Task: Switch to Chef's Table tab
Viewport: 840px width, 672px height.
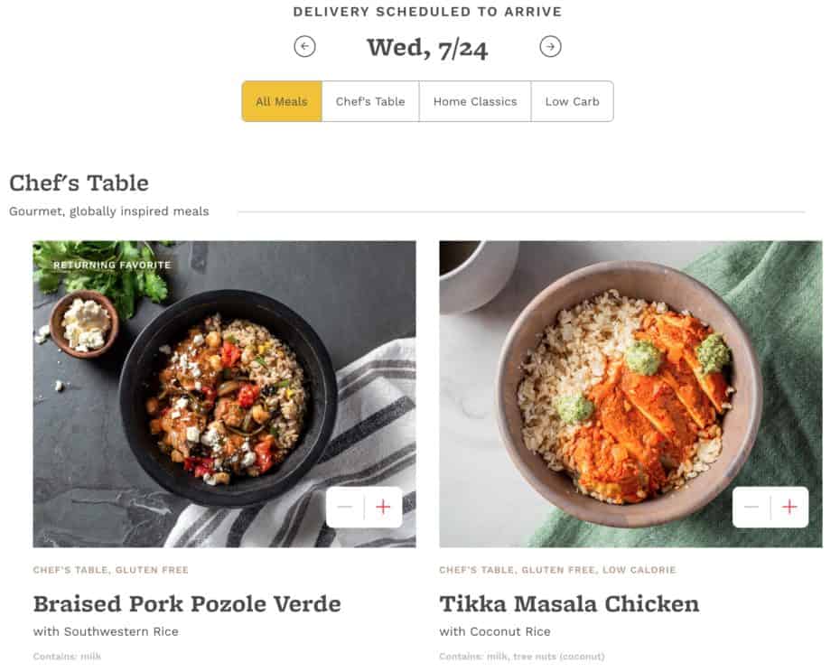Action: [370, 101]
